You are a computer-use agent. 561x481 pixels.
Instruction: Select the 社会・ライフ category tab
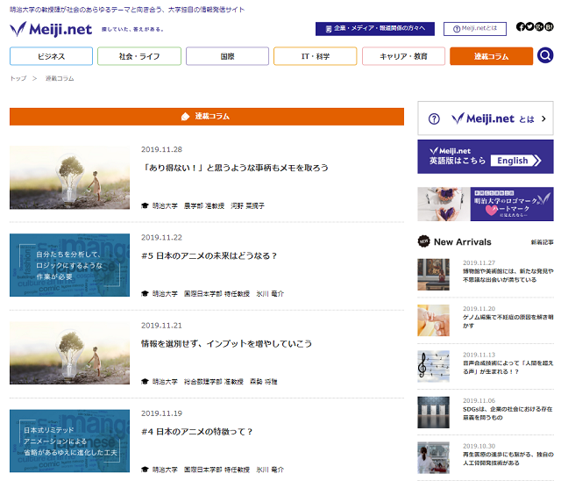pyautogui.click(x=138, y=56)
